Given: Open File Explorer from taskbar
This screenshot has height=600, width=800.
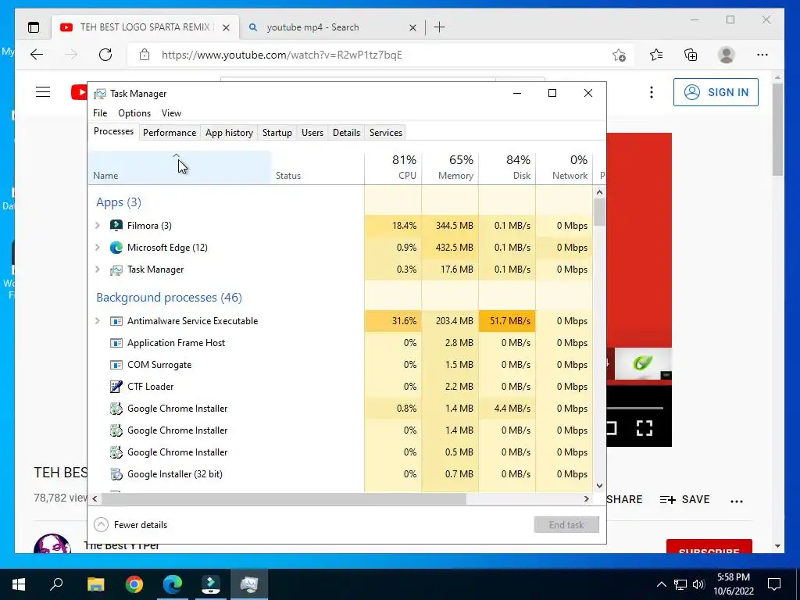Looking at the screenshot, I should tap(95, 584).
